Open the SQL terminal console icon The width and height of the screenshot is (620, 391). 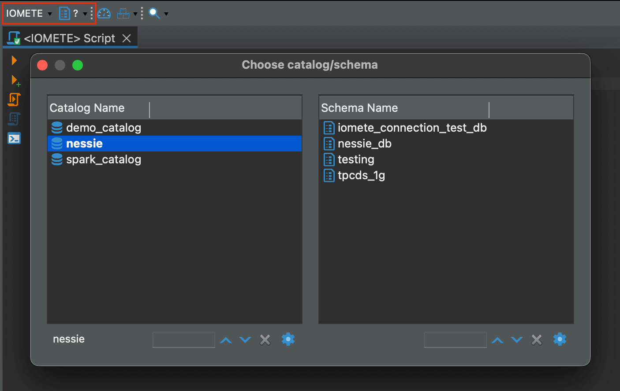point(14,138)
